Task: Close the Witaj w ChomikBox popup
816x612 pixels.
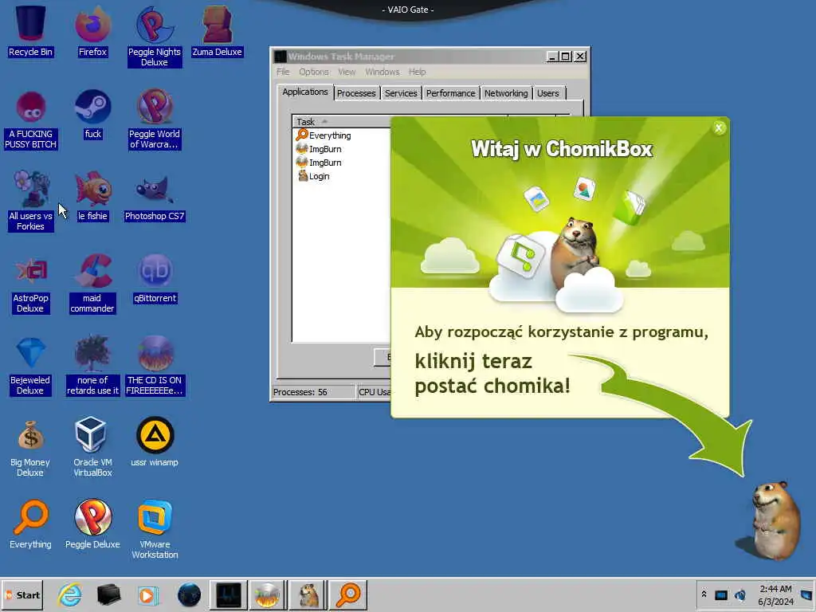Action: coord(719,128)
